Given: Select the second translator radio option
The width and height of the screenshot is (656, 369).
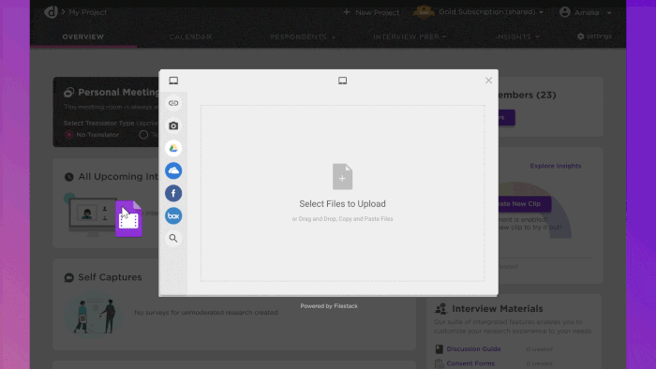Looking at the screenshot, I should click(143, 135).
